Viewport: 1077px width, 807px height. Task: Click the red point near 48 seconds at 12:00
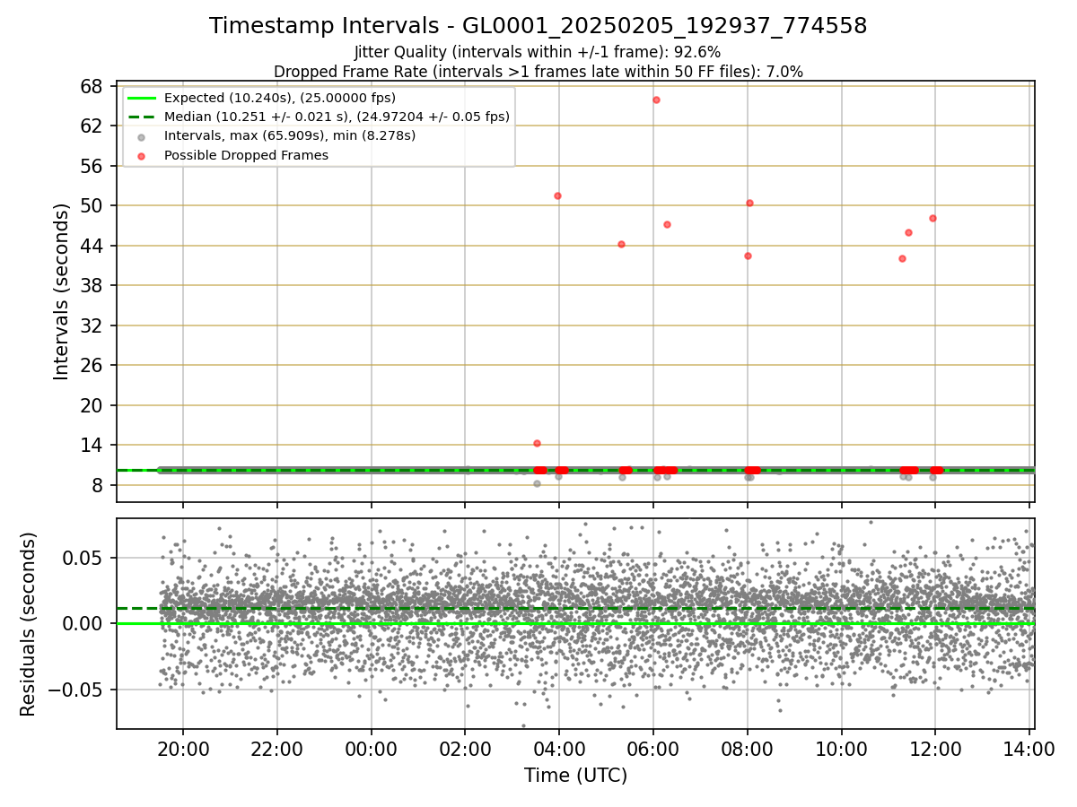point(933,218)
